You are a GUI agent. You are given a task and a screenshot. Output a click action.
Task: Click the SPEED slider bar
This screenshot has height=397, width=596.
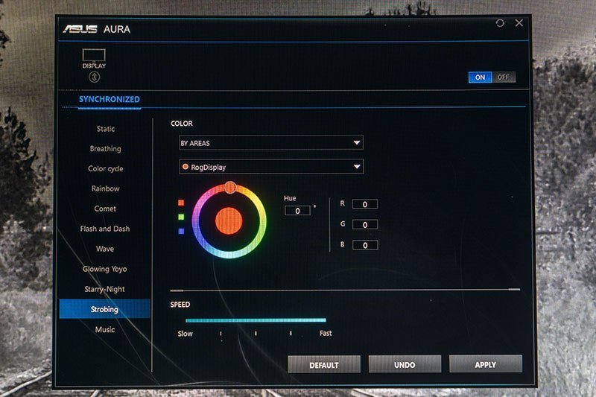256,320
